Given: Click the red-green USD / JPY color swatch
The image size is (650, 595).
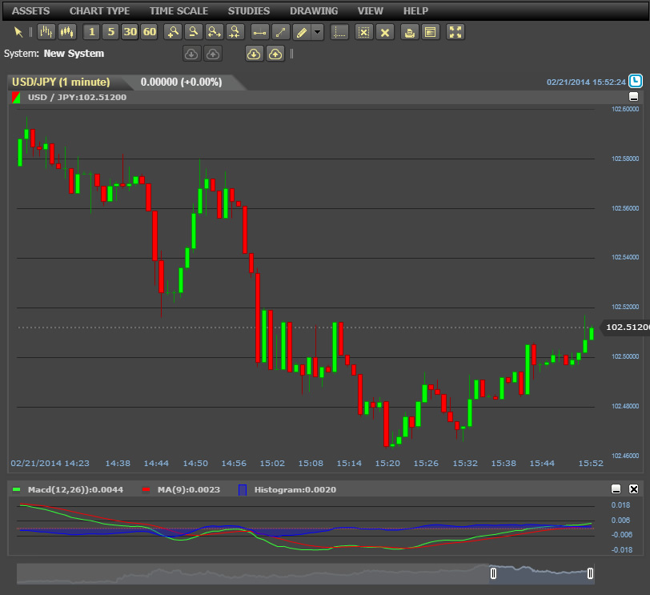Looking at the screenshot, I should pyautogui.click(x=16, y=98).
